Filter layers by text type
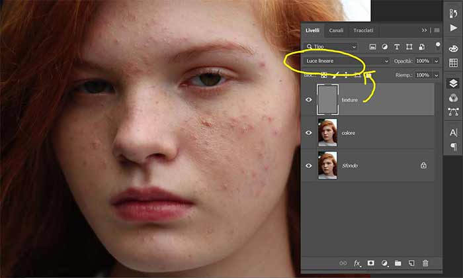Screen dimensions: 463x278 coord(398,47)
